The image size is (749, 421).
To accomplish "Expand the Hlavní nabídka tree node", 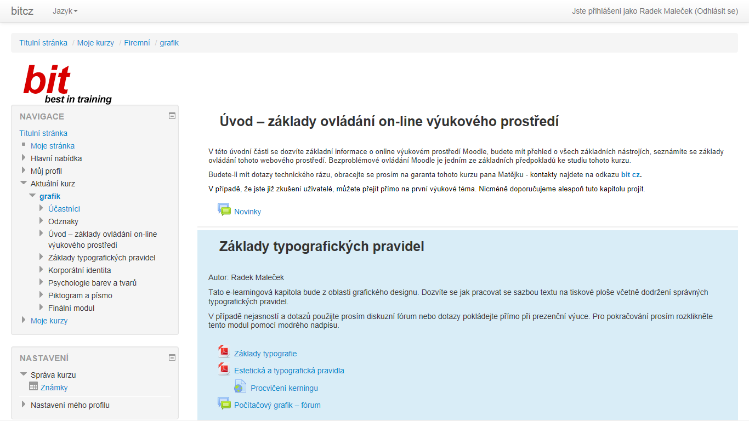I will coord(24,158).
